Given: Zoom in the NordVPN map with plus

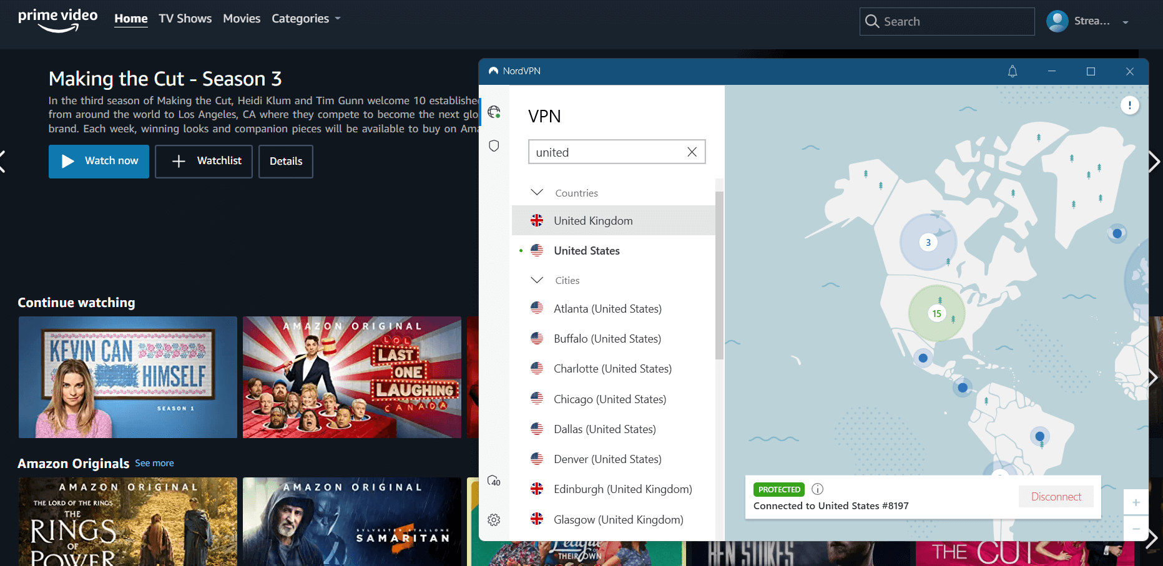Looking at the screenshot, I should 1136,502.
